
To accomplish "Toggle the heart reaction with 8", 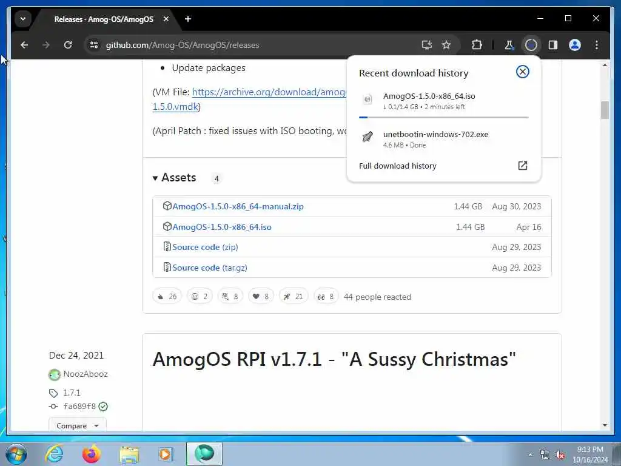I will click(x=261, y=296).
